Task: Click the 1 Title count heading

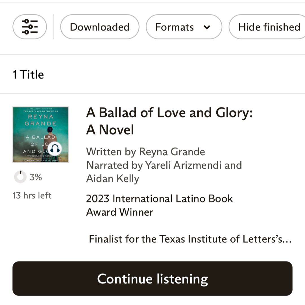Action: coord(28,75)
